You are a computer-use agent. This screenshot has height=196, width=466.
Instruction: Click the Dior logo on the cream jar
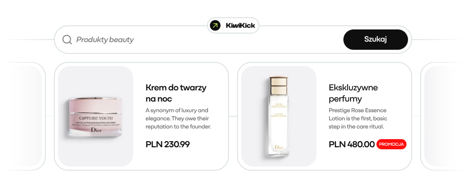(96, 130)
